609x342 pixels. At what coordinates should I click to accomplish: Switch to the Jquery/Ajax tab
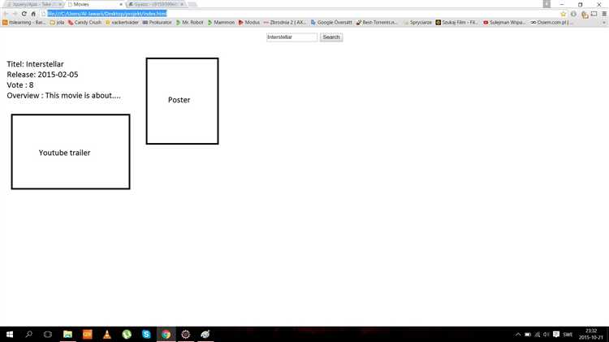(31, 4)
